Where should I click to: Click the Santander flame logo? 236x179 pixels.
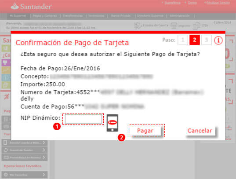click(x=15, y=6)
